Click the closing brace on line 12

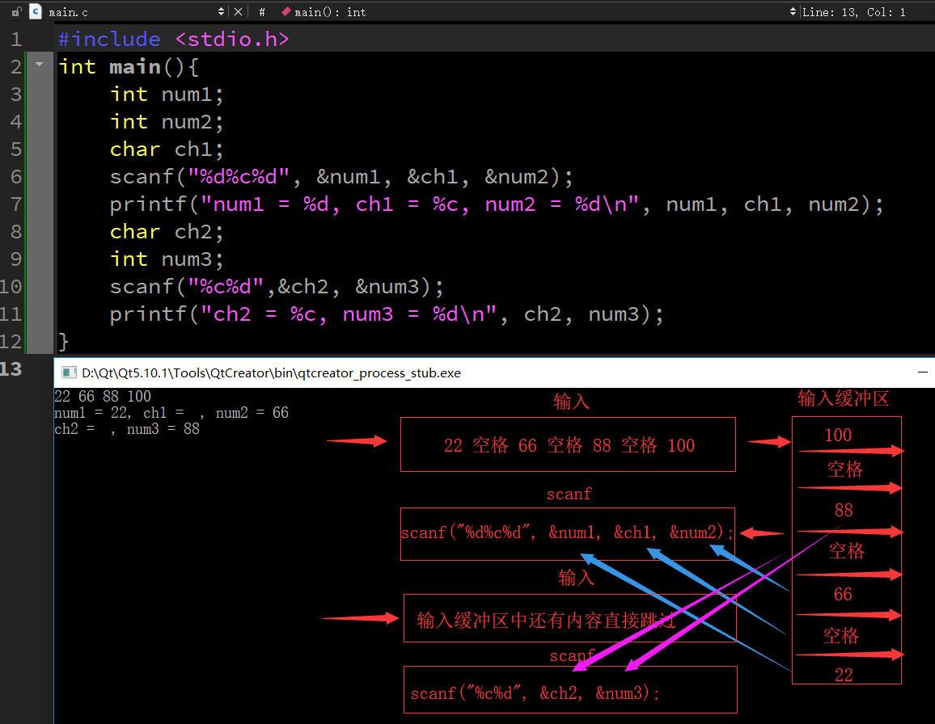[x=63, y=342]
